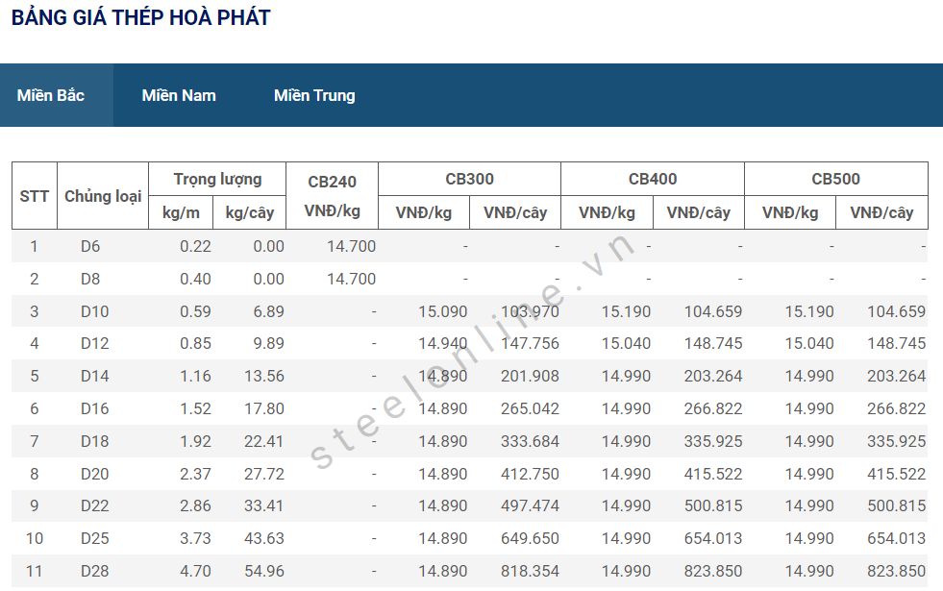943x591 pixels.
Task: Click VNĐ/kg sub-header under CB400
Action: click(x=607, y=212)
